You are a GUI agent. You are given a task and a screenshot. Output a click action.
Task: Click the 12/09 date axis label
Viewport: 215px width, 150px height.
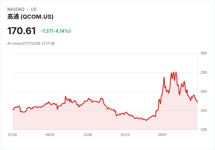(x=87, y=135)
